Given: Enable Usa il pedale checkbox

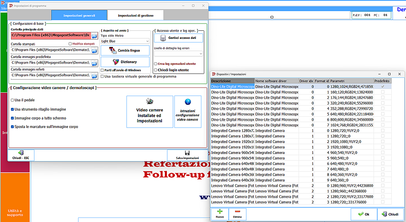Looking at the screenshot, I should [13, 100].
